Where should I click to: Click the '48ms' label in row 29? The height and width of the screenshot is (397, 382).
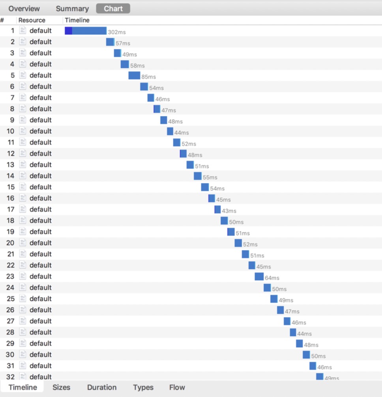point(311,345)
